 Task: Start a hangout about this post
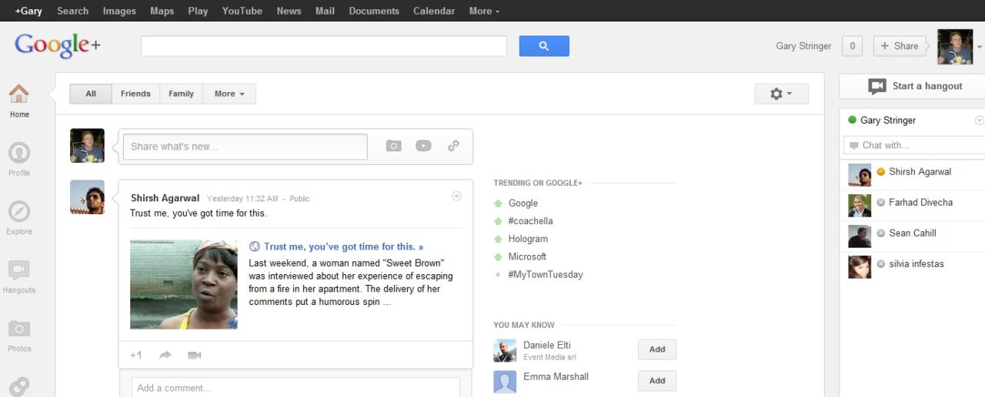click(195, 356)
